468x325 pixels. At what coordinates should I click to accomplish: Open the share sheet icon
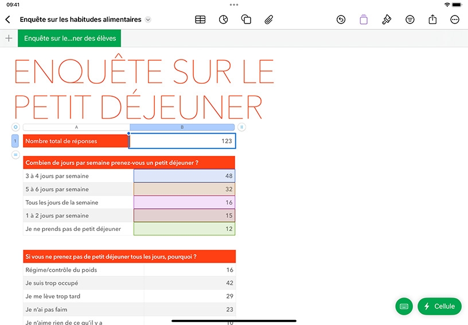click(432, 19)
